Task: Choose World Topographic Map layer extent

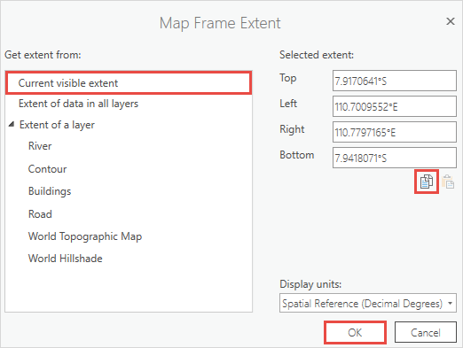Action: point(85,236)
